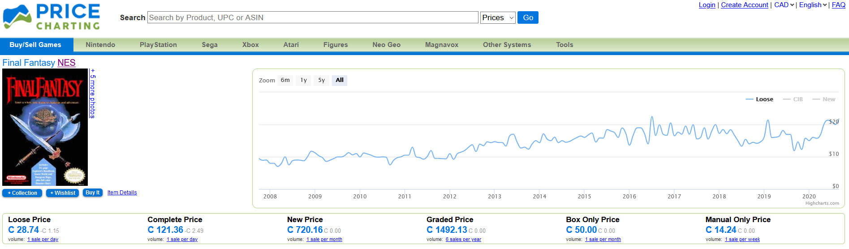The width and height of the screenshot is (849, 249).
Task: Set chart zoom to 5y
Action: pyautogui.click(x=321, y=80)
